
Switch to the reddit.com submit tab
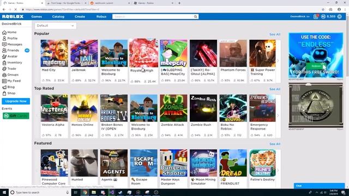click(x=110, y=3)
